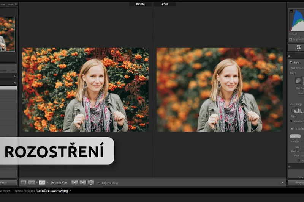Select the circle Bokeh shape icon
Screen dimensions: 304x202
coord(298,80)
